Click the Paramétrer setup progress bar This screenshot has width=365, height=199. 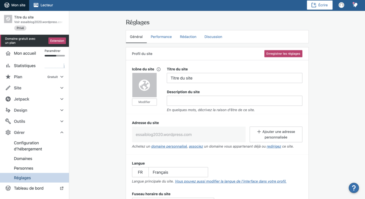(x=55, y=56)
